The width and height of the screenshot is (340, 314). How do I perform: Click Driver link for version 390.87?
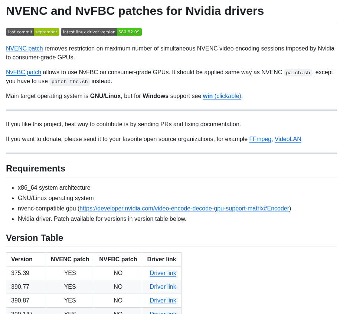pyautogui.click(x=163, y=300)
